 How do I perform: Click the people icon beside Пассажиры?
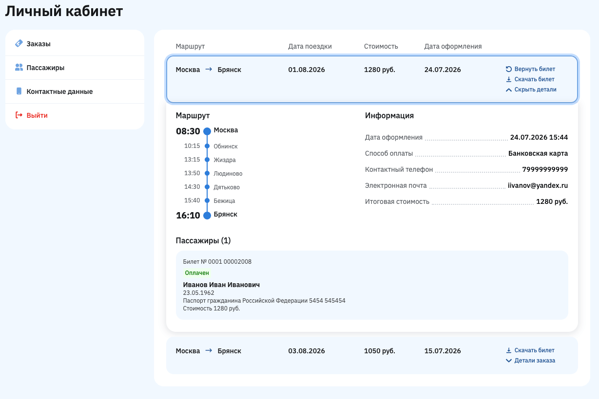coord(19,67)
